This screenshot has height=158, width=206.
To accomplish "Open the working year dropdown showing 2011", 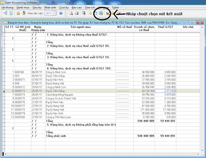I will (x=53, y=13).
